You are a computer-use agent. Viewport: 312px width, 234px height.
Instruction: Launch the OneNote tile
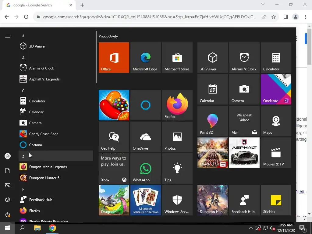pyautogui.click(x=276, y=89)
